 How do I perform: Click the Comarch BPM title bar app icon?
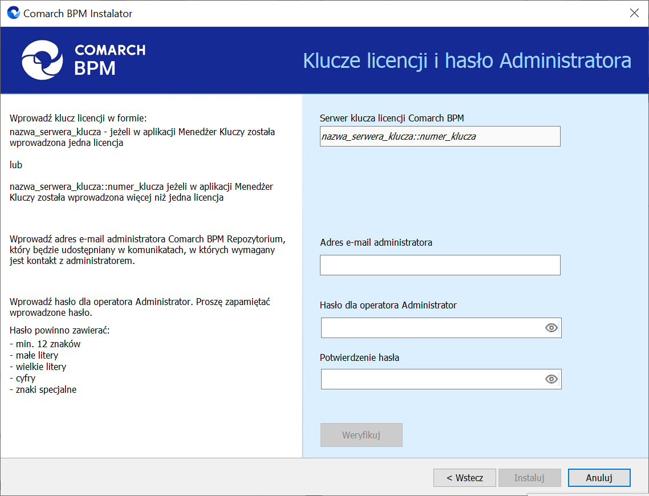pyautogui.click(x=13, y=13)
